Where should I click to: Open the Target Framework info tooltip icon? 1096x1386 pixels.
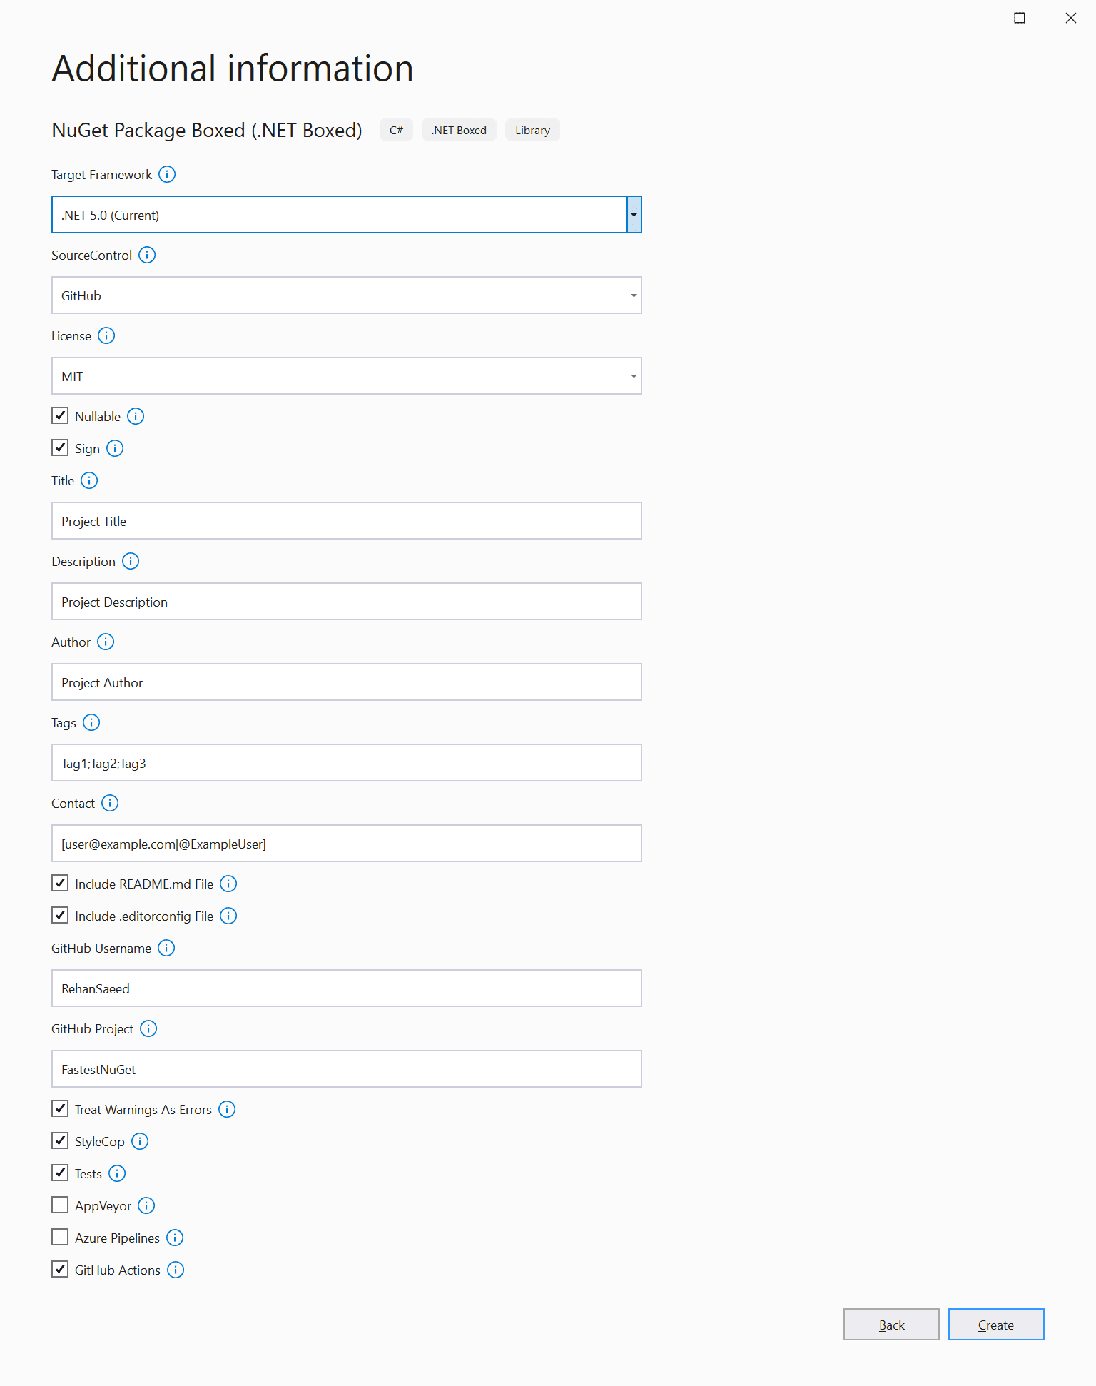coord(167,174)
